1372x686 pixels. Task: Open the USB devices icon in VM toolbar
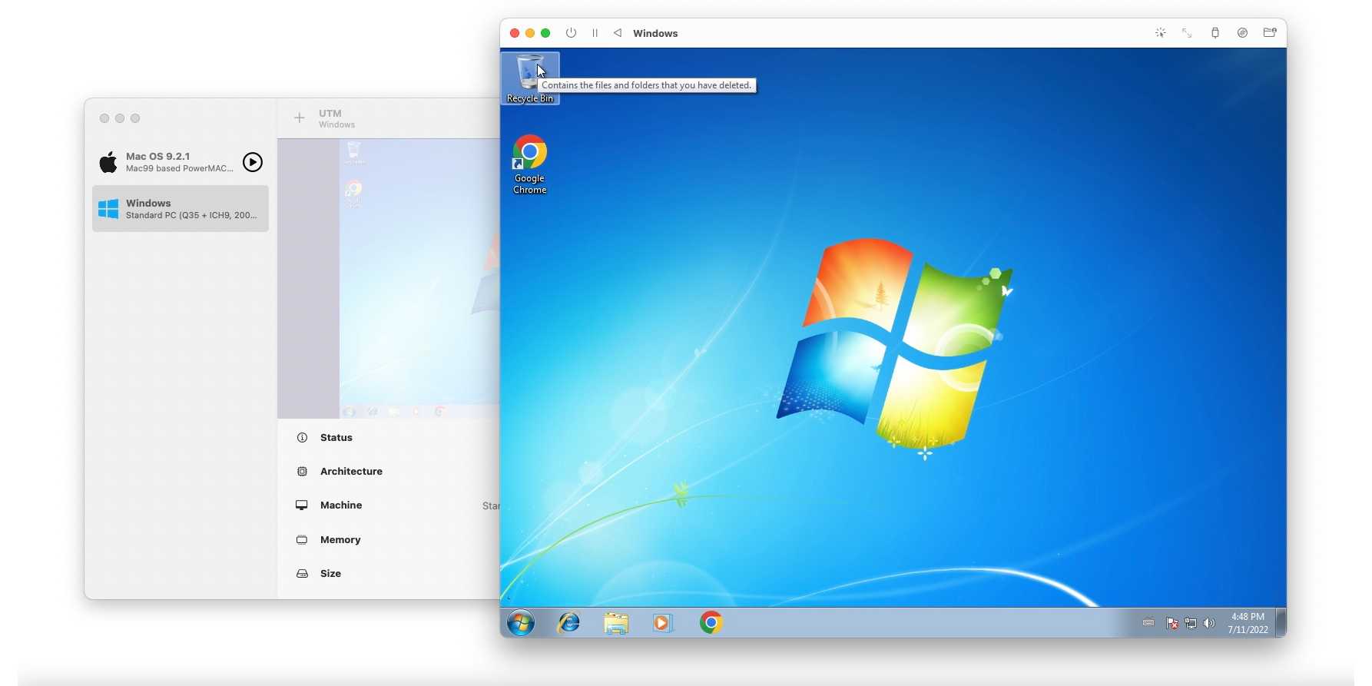[1215, 33]
